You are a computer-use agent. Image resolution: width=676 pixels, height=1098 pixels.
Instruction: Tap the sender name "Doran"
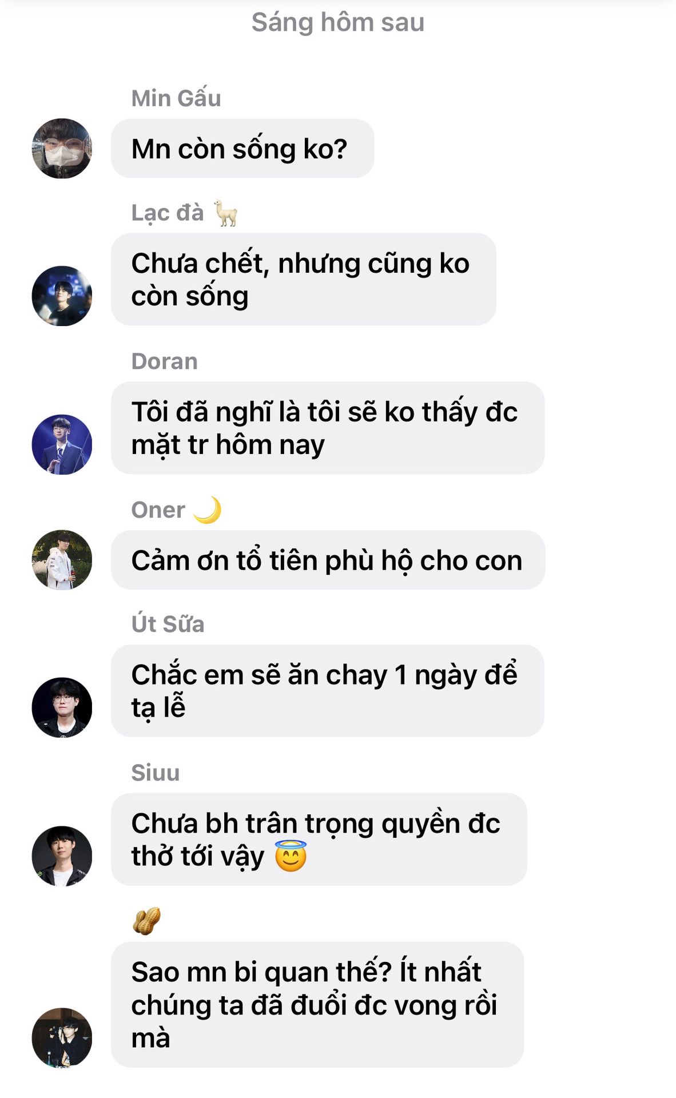(165, 361)
